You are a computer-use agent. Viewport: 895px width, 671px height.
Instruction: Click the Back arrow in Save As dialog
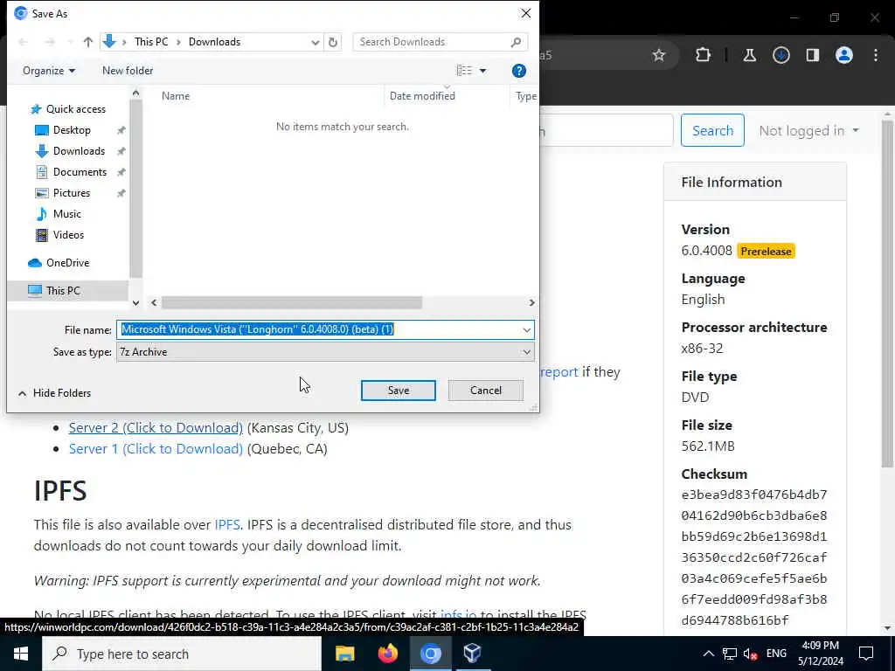(24, 42)
